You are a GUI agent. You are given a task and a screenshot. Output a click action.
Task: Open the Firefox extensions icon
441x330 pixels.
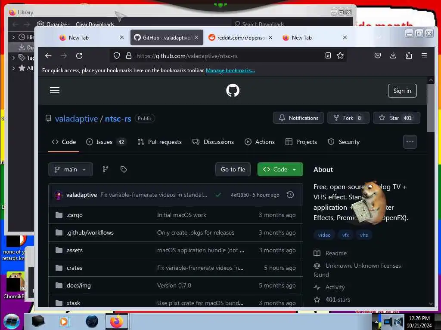tap(409, 55)
